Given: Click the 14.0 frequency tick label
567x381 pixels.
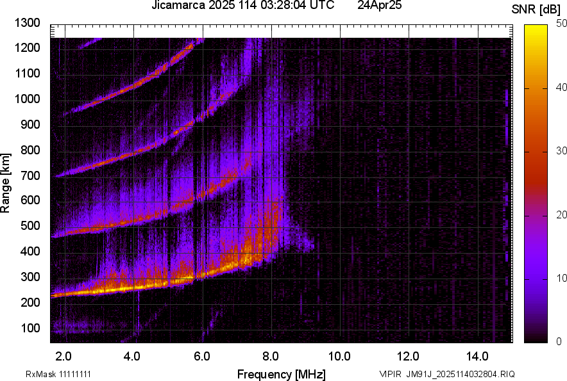Looking at the screenshot, I should pyautogui.click(x=477, y=357).
